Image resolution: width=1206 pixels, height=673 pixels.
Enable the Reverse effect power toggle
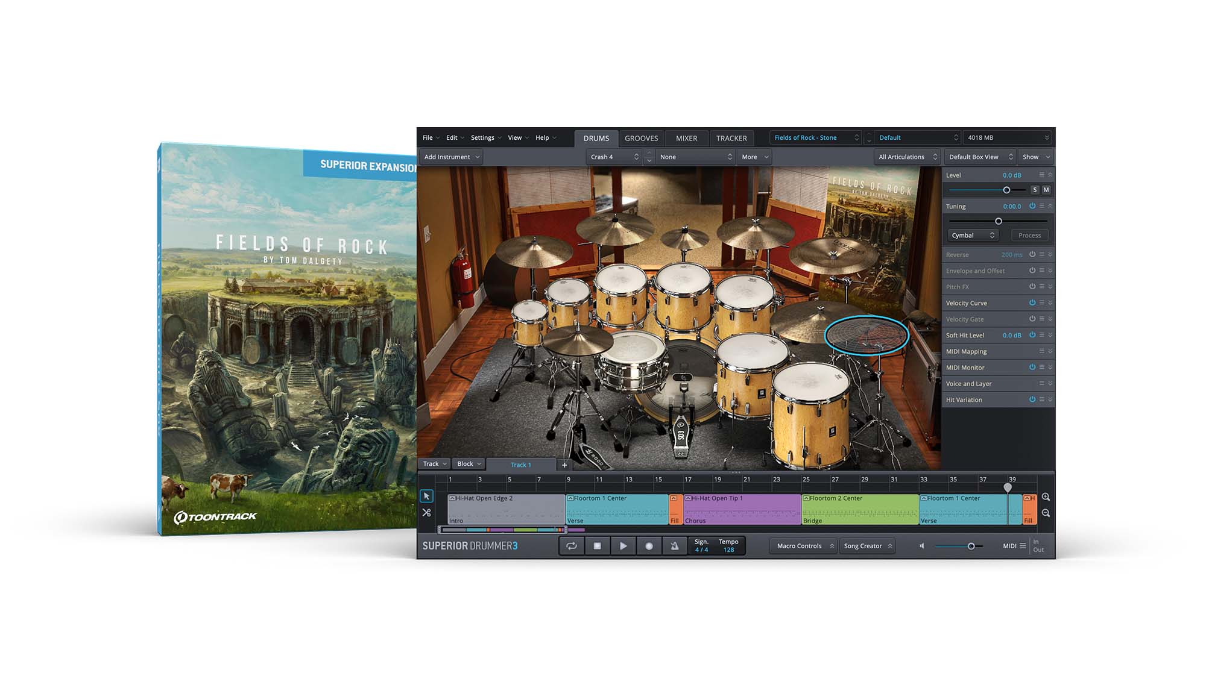tap(1032, 254)
